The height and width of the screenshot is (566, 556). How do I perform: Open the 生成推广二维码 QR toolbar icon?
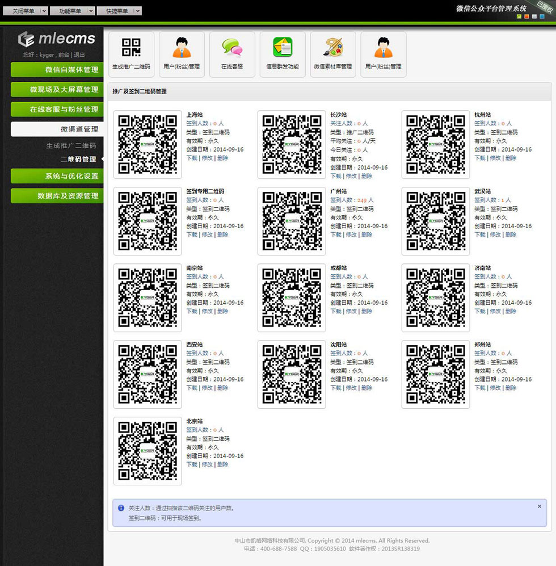coord(131,54)
